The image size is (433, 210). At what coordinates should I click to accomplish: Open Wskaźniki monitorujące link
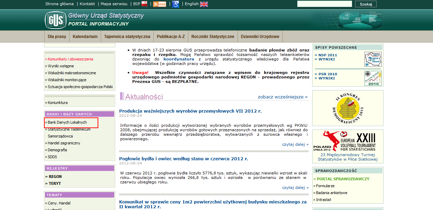(x=67, y=80)
